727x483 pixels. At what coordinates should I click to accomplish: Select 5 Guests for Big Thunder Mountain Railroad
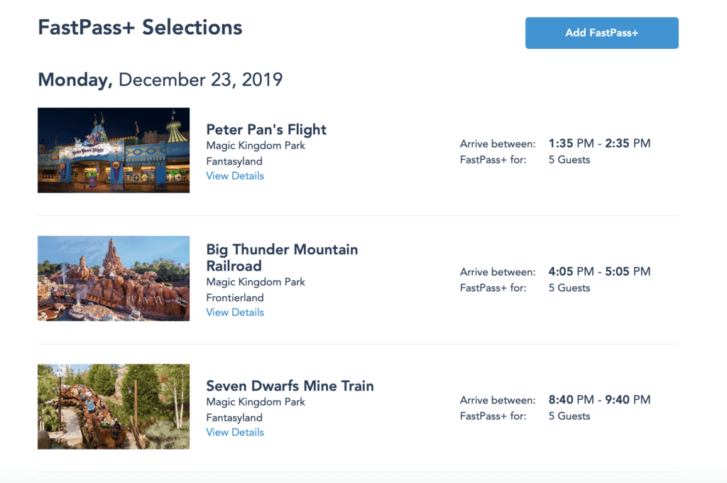coord(569,288)
